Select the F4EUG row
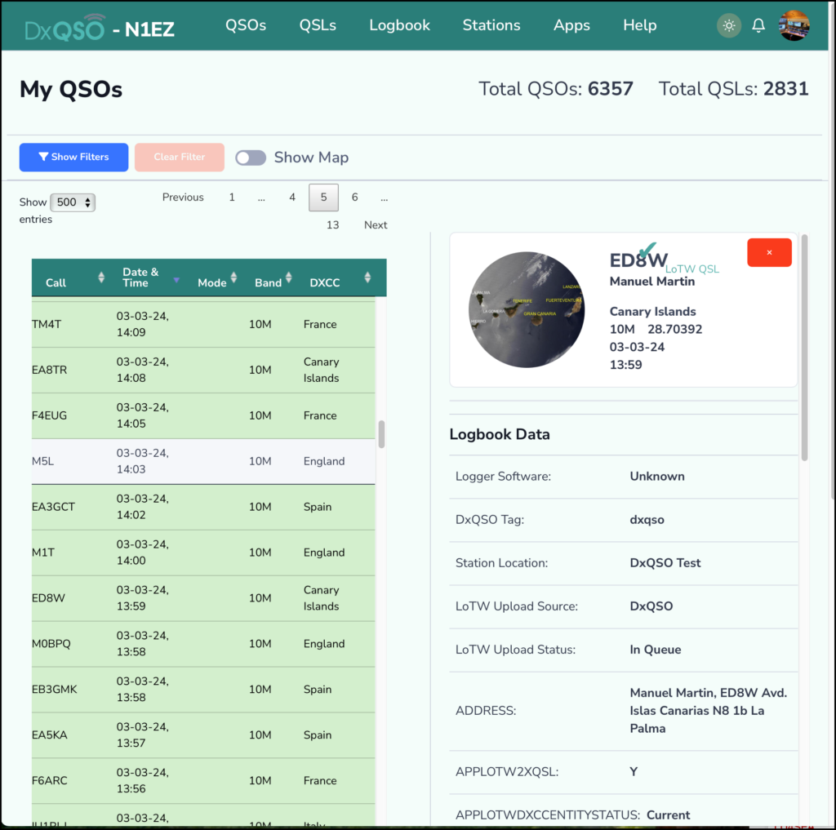The width and height of the screenshot is (836, 830). pyautogui.click(x=203, y=415)
